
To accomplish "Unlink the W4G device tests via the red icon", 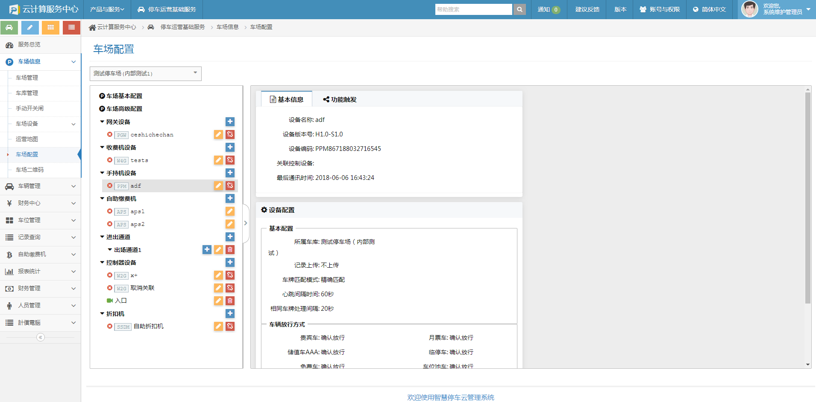I will click(x=230, y=160).
